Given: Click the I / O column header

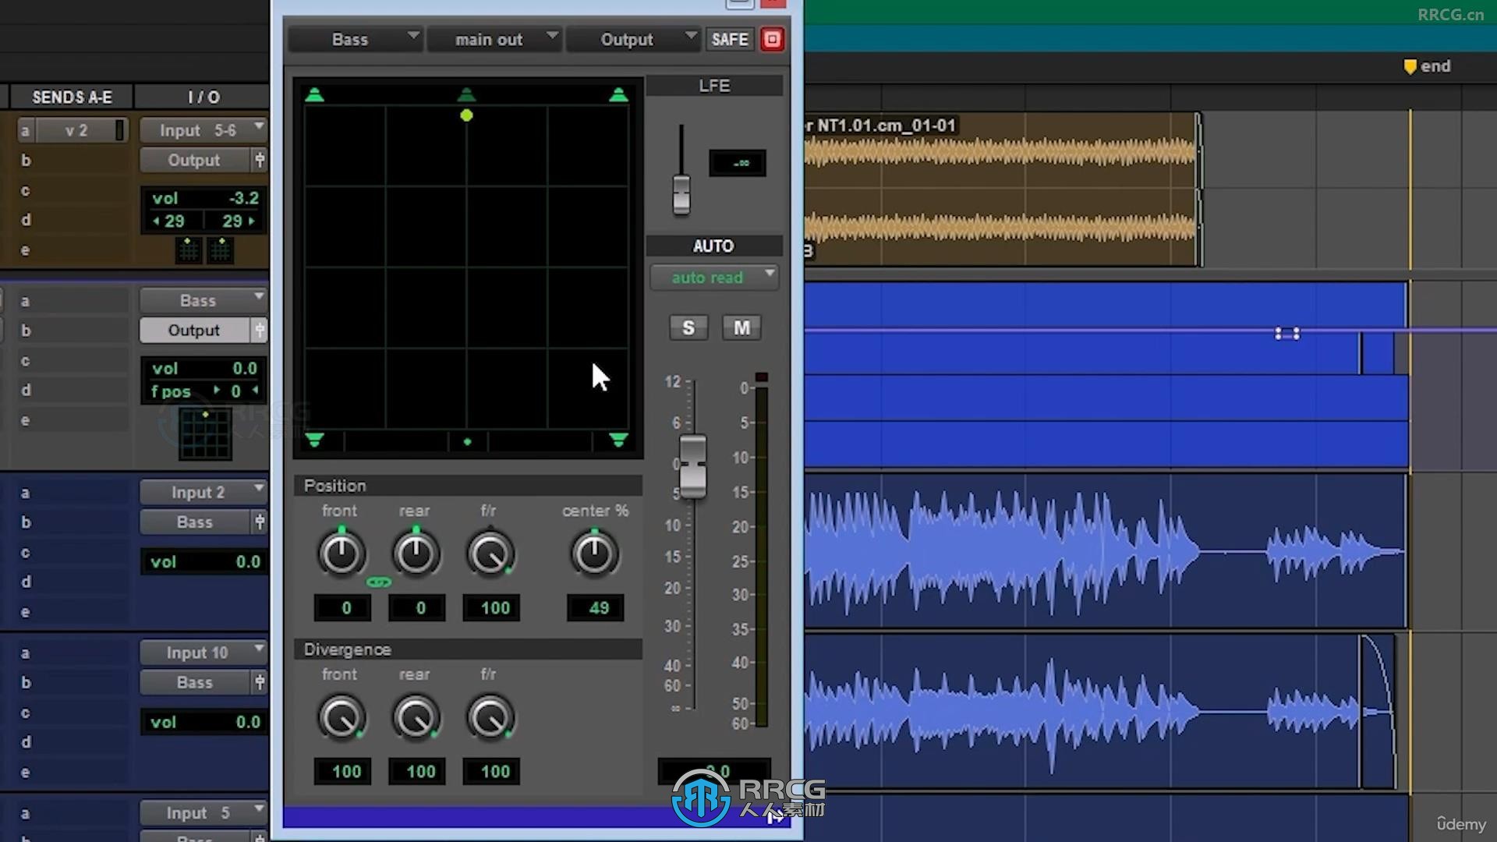Looking at the screenshot, I should 203,97.
